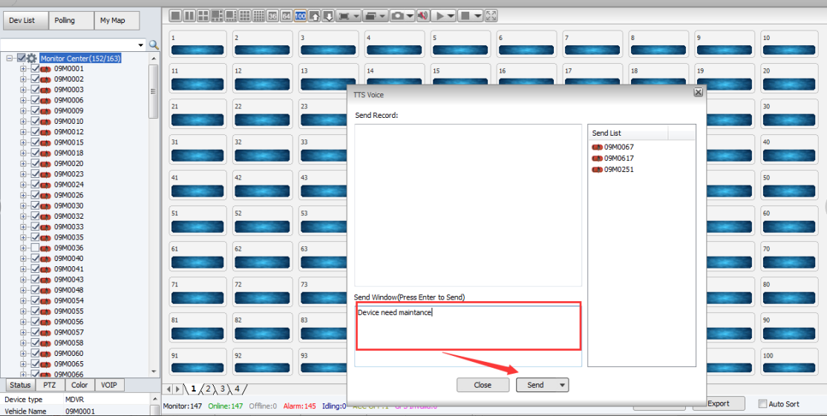Click the play all videos icon
Viewport: 827px width, 416px height.
tap(439, 16)
